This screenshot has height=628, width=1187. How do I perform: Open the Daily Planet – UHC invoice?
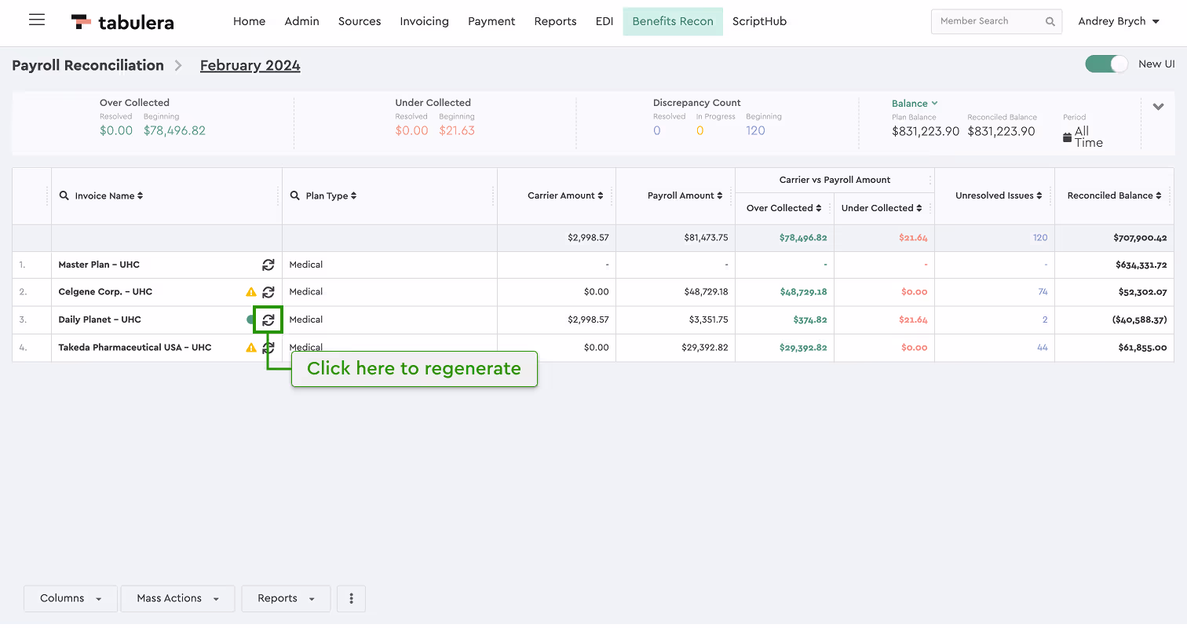[x=100, y=319]
